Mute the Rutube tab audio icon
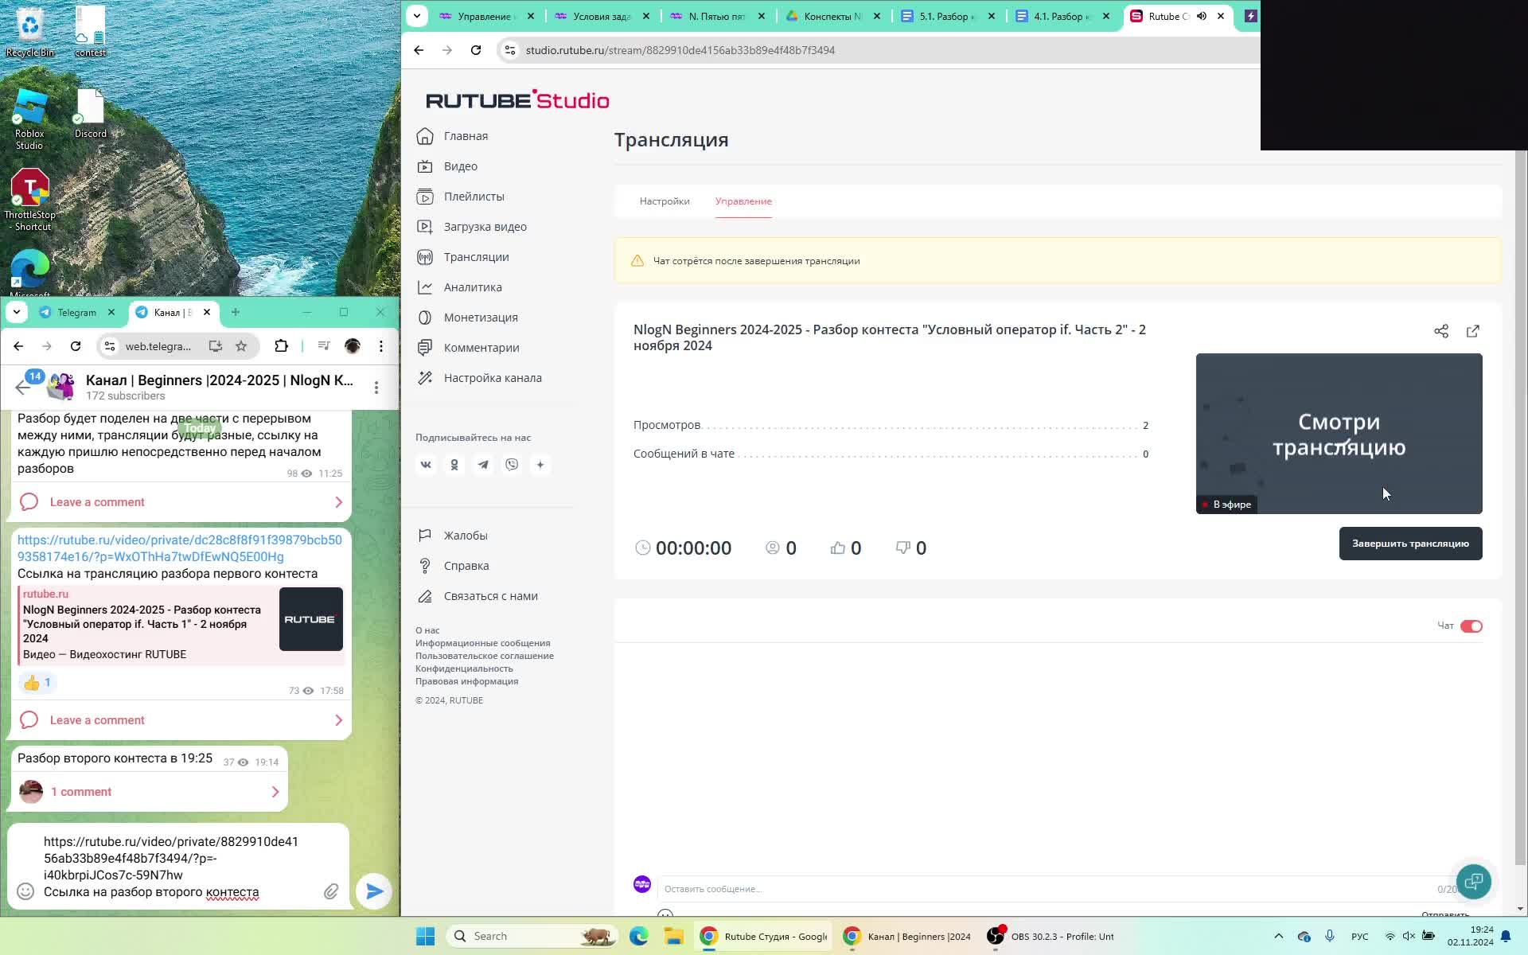The image size is (1528, 955). [x=1202, y=16]
